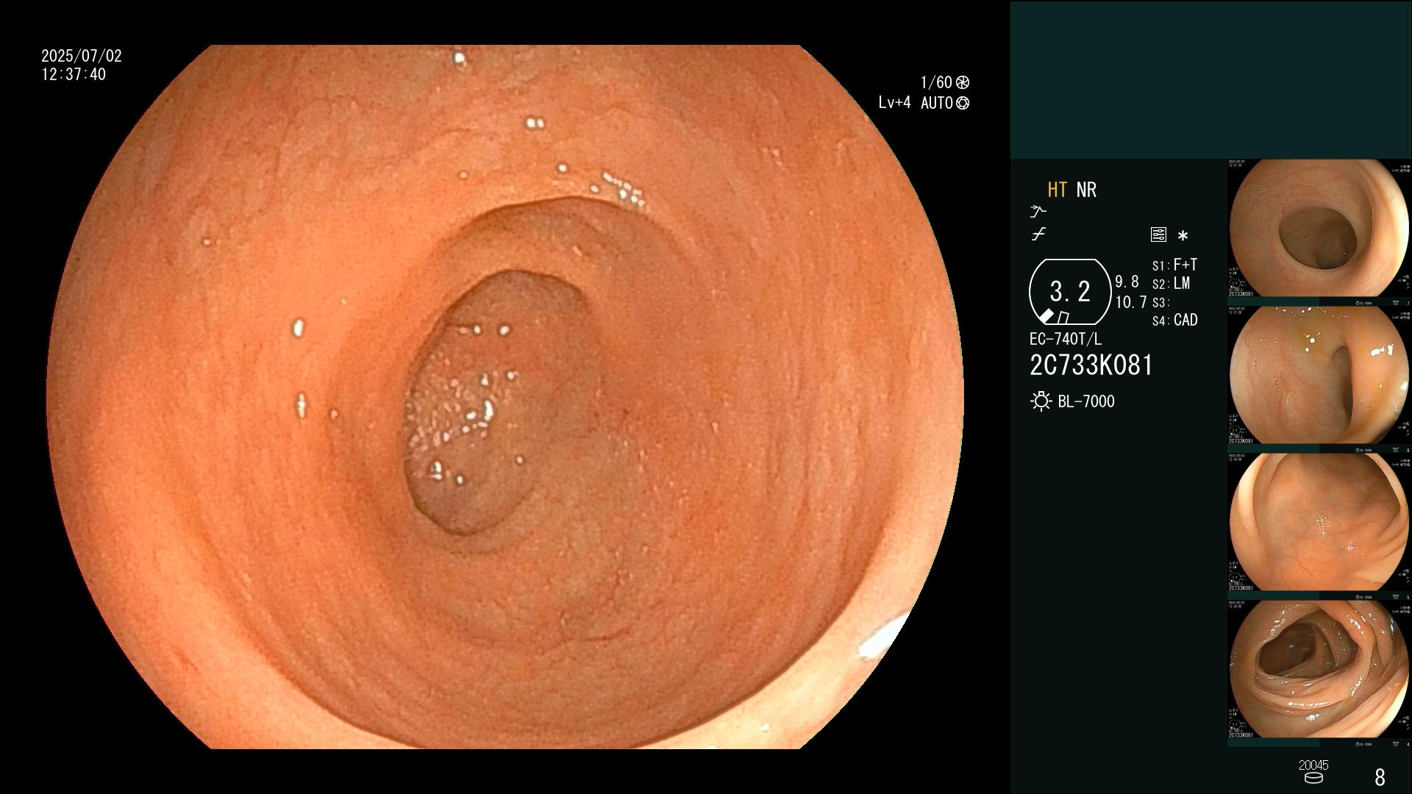The width and height of the screenshot is (1412, 794).
Task: Open the image settings sliders icon
Action: 1158,235
